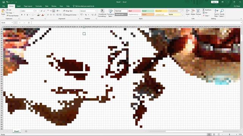Undo the last action
The height and width of the screenshot is (136, 243).
click(x=7, y=2)
